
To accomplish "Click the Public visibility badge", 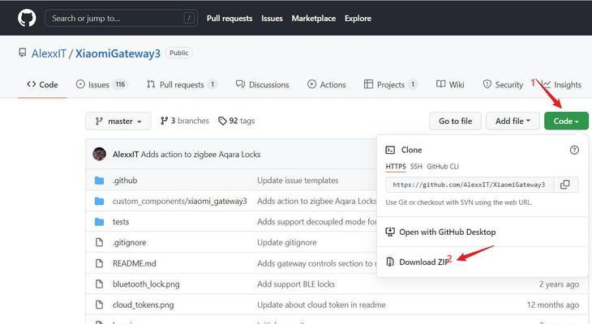I will click(179, 53).
